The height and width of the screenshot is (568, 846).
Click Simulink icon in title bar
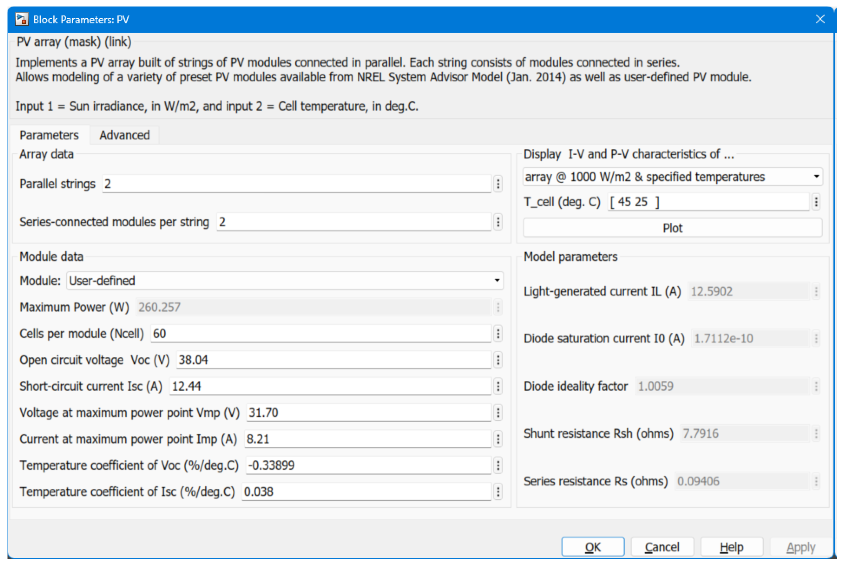21,19
